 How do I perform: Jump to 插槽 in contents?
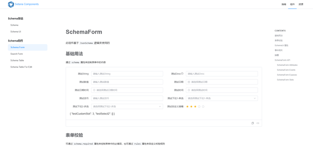[277, 55]
